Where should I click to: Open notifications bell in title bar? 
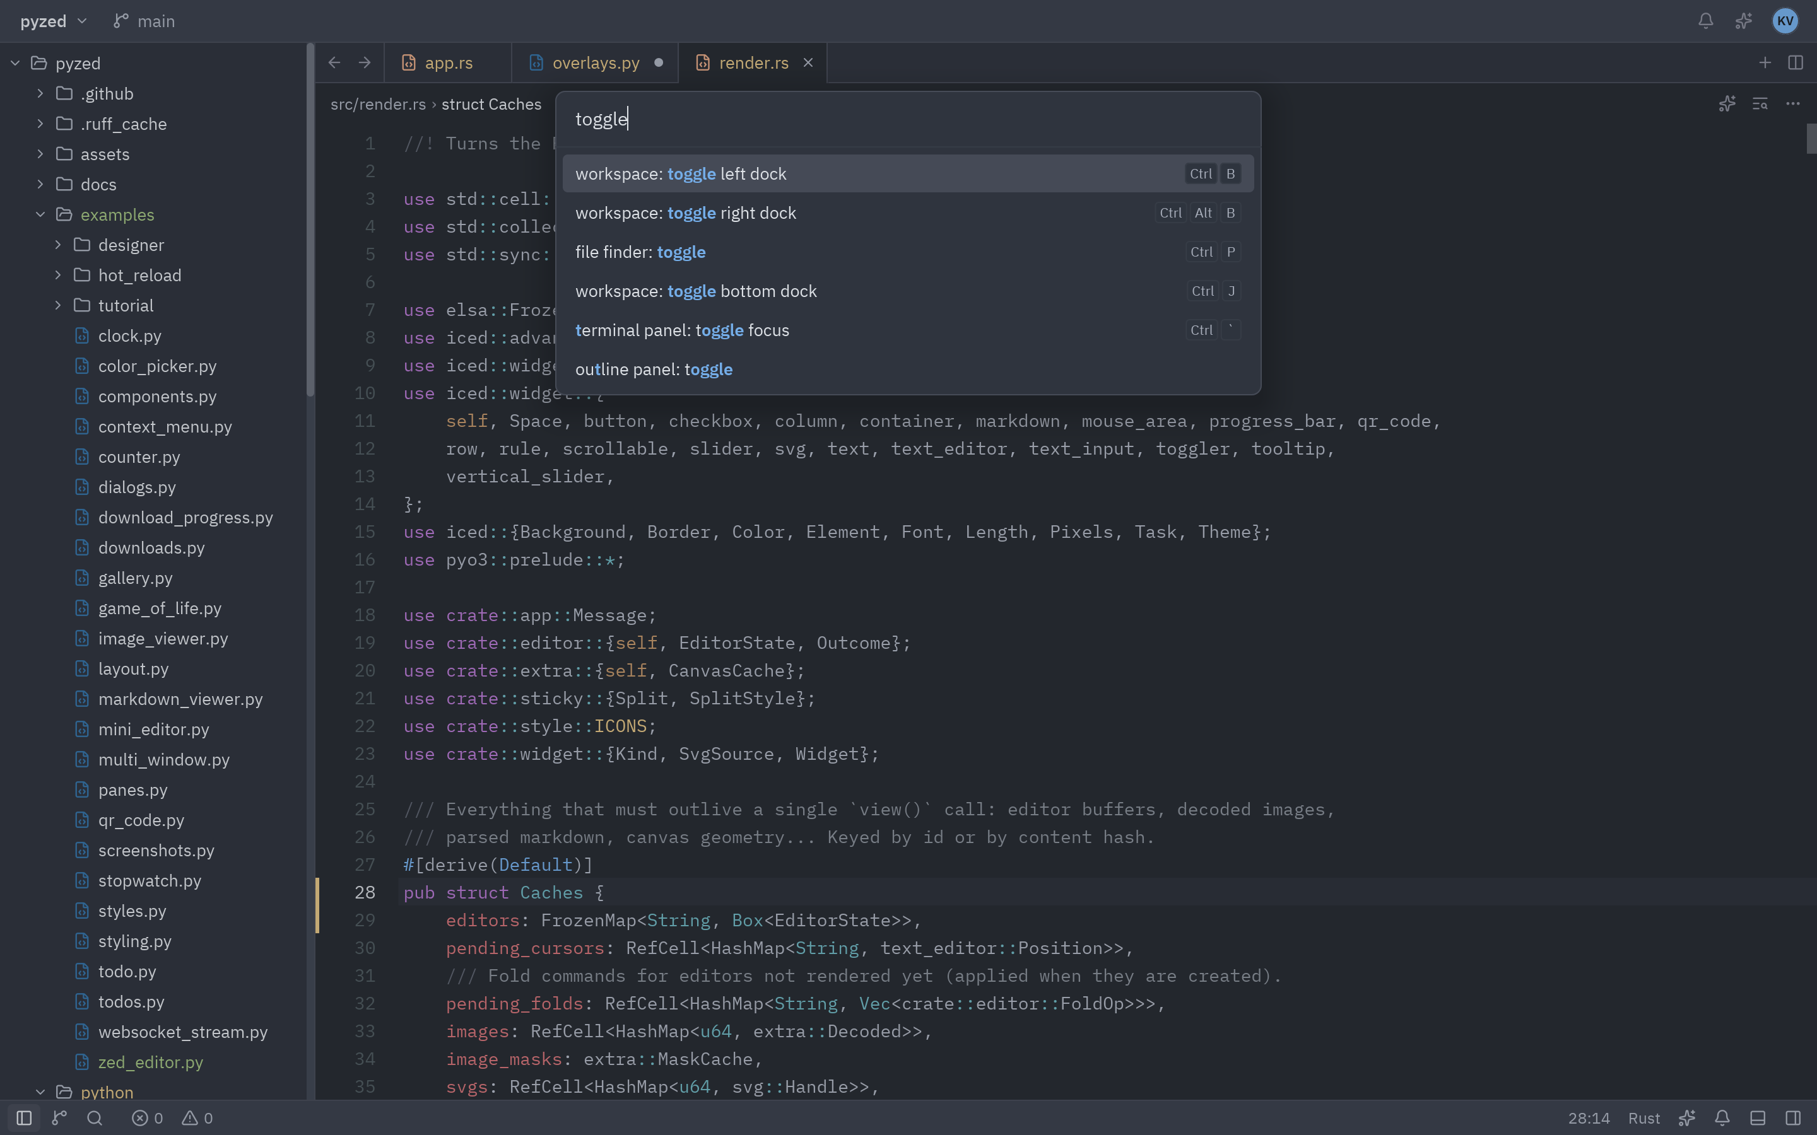[1706, 21]
